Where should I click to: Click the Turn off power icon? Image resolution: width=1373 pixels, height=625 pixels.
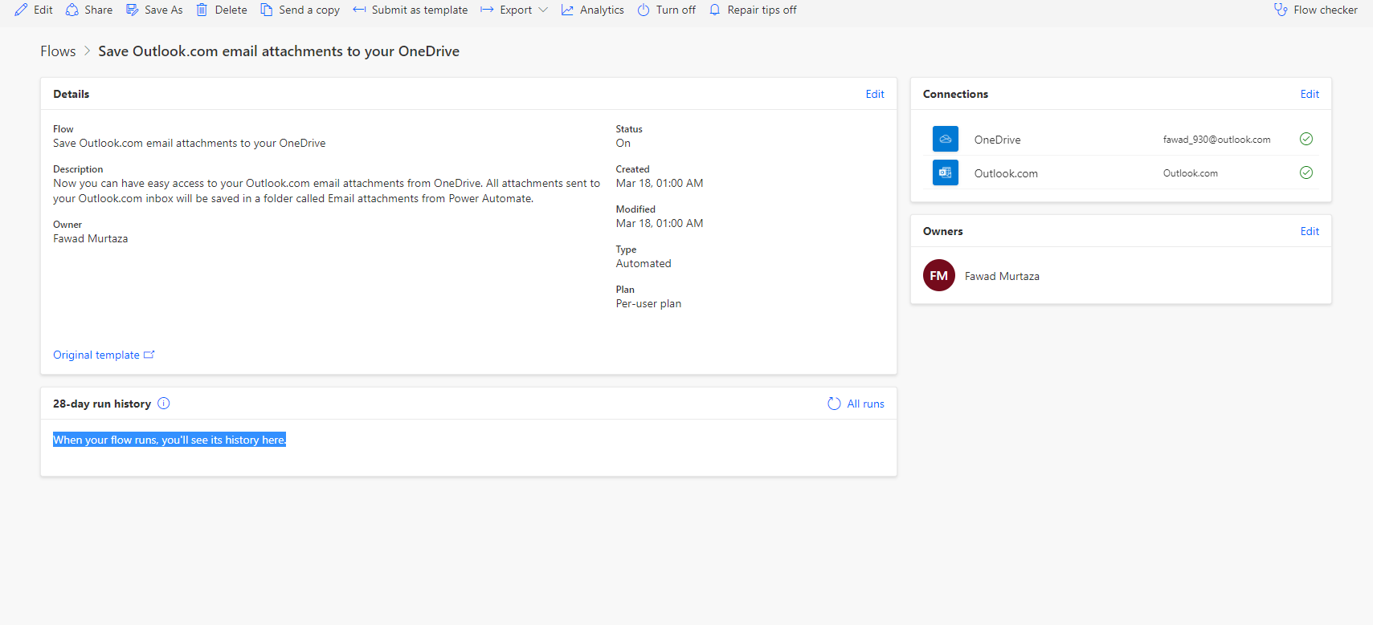[x=644, y=10]
